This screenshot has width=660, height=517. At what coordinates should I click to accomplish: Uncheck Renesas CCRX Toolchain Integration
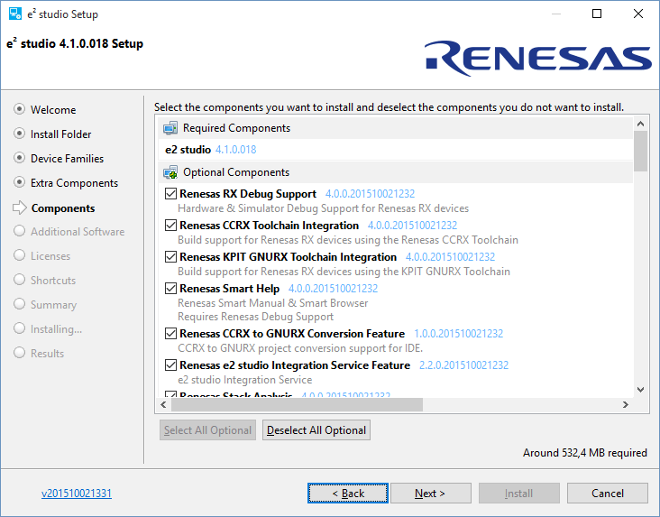[170, 226]
